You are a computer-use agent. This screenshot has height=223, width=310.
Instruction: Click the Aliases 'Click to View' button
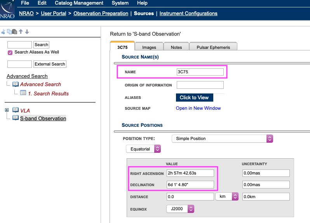point(194,97)
